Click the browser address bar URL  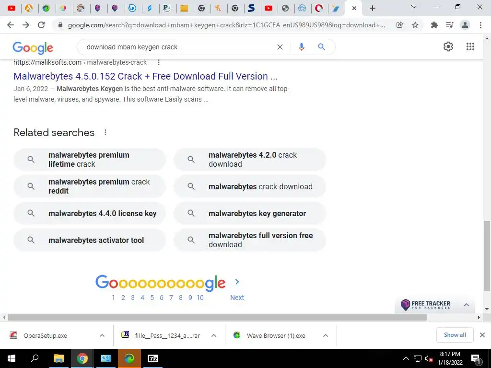(x=226, y=25)
